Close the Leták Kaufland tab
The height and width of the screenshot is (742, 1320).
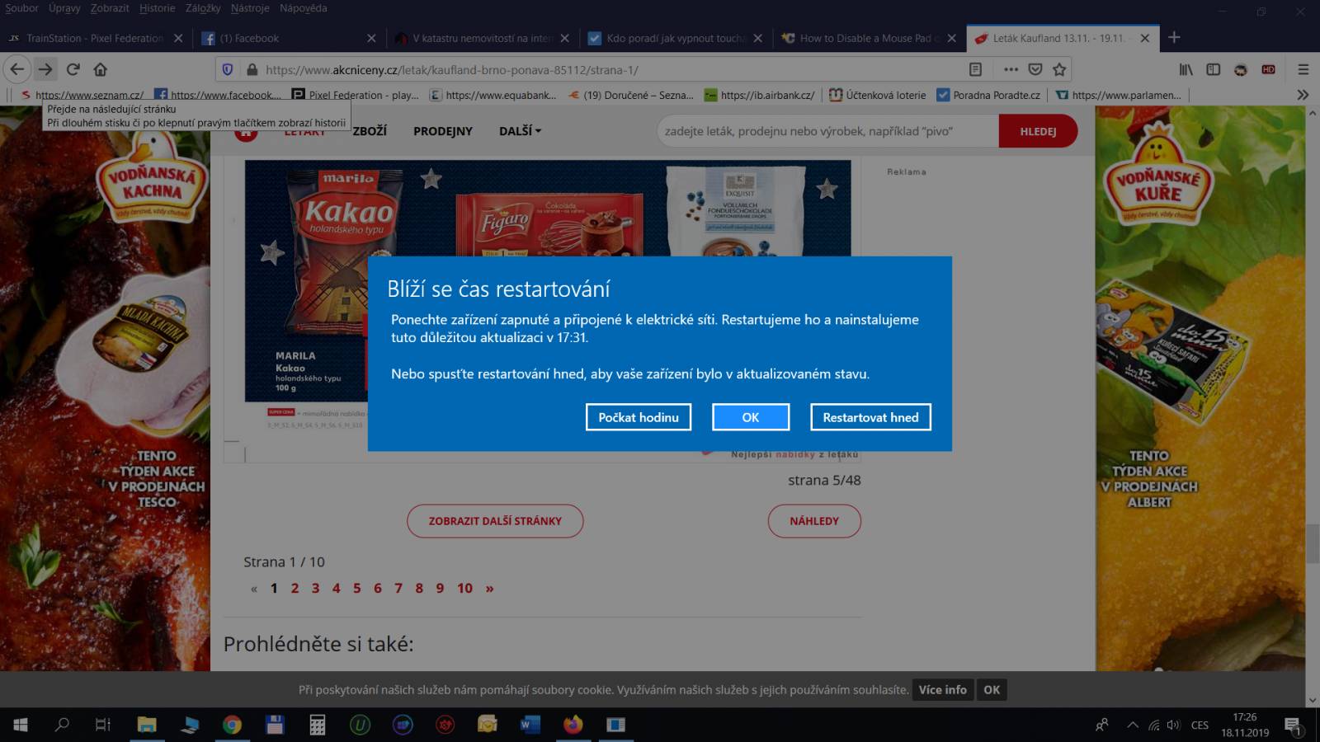[x=1144, y=38]
